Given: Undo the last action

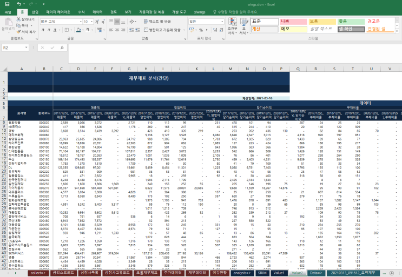Looking at the screenshot, I should tap(19, 4).
